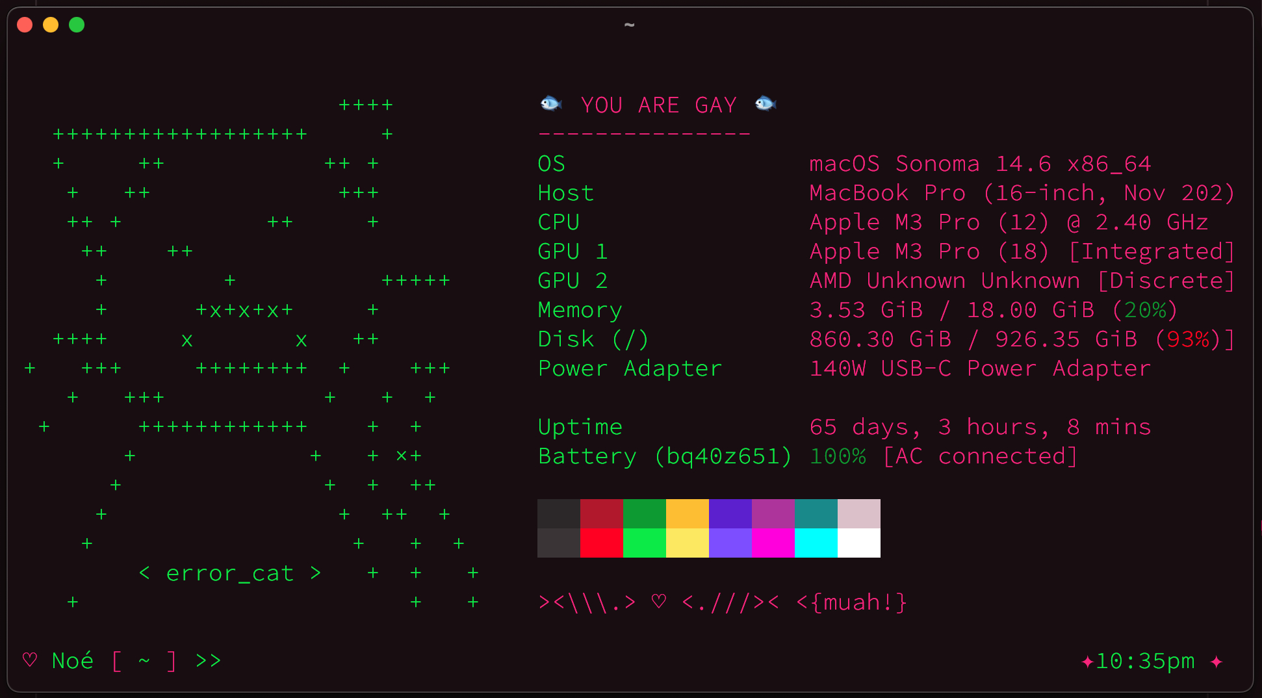Choose the white color swatch
1262x698 pixels.
[x=858, y=543]
